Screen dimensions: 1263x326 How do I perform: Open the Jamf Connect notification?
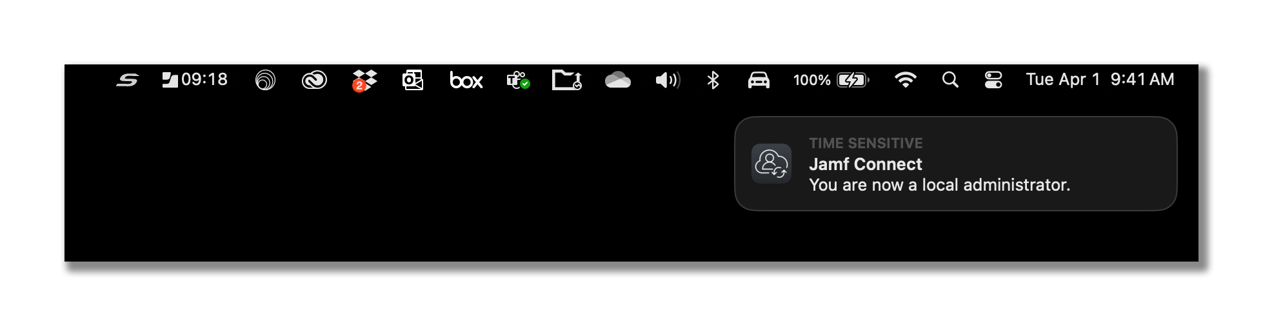coord(955,164)
